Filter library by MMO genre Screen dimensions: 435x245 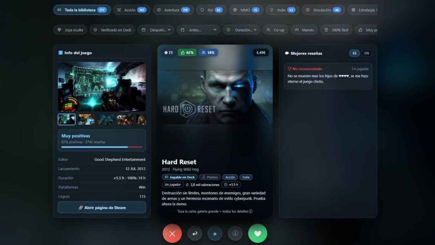(x=246, y=10)
